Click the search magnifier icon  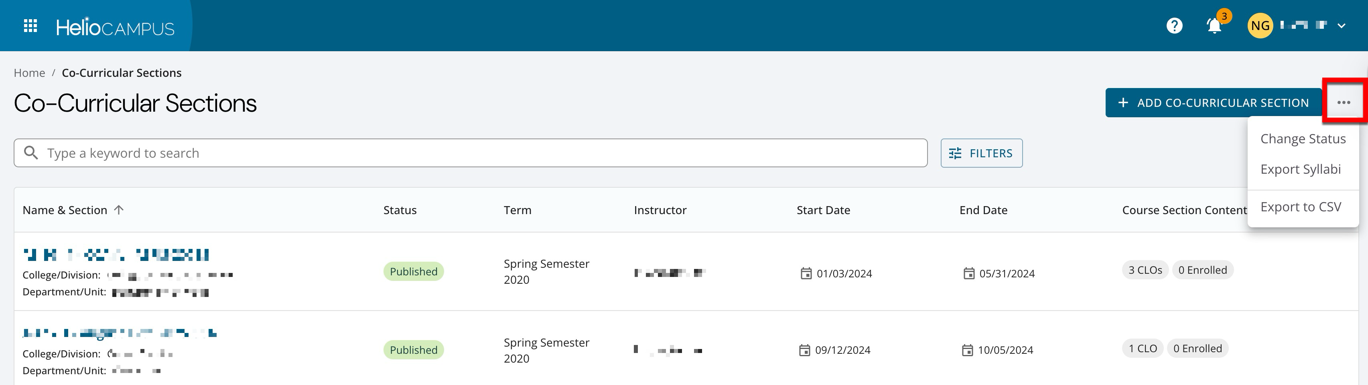[x=31, y=153]
